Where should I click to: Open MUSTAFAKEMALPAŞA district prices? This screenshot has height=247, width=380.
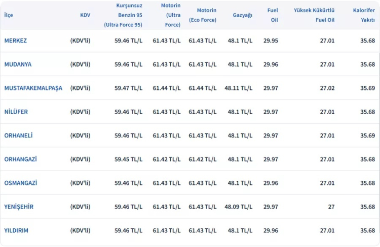[x=33, y=88]
